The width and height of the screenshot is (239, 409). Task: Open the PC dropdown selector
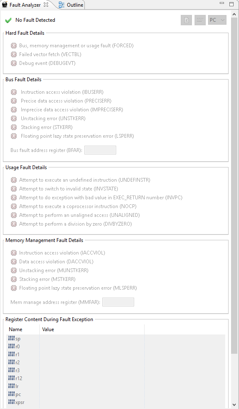pyautogui.click(x=217, y=20)
